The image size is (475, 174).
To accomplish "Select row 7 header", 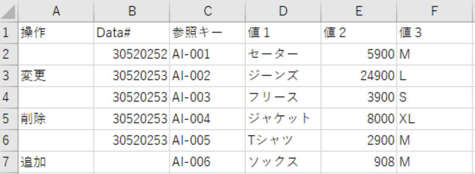I will [6, 162].
